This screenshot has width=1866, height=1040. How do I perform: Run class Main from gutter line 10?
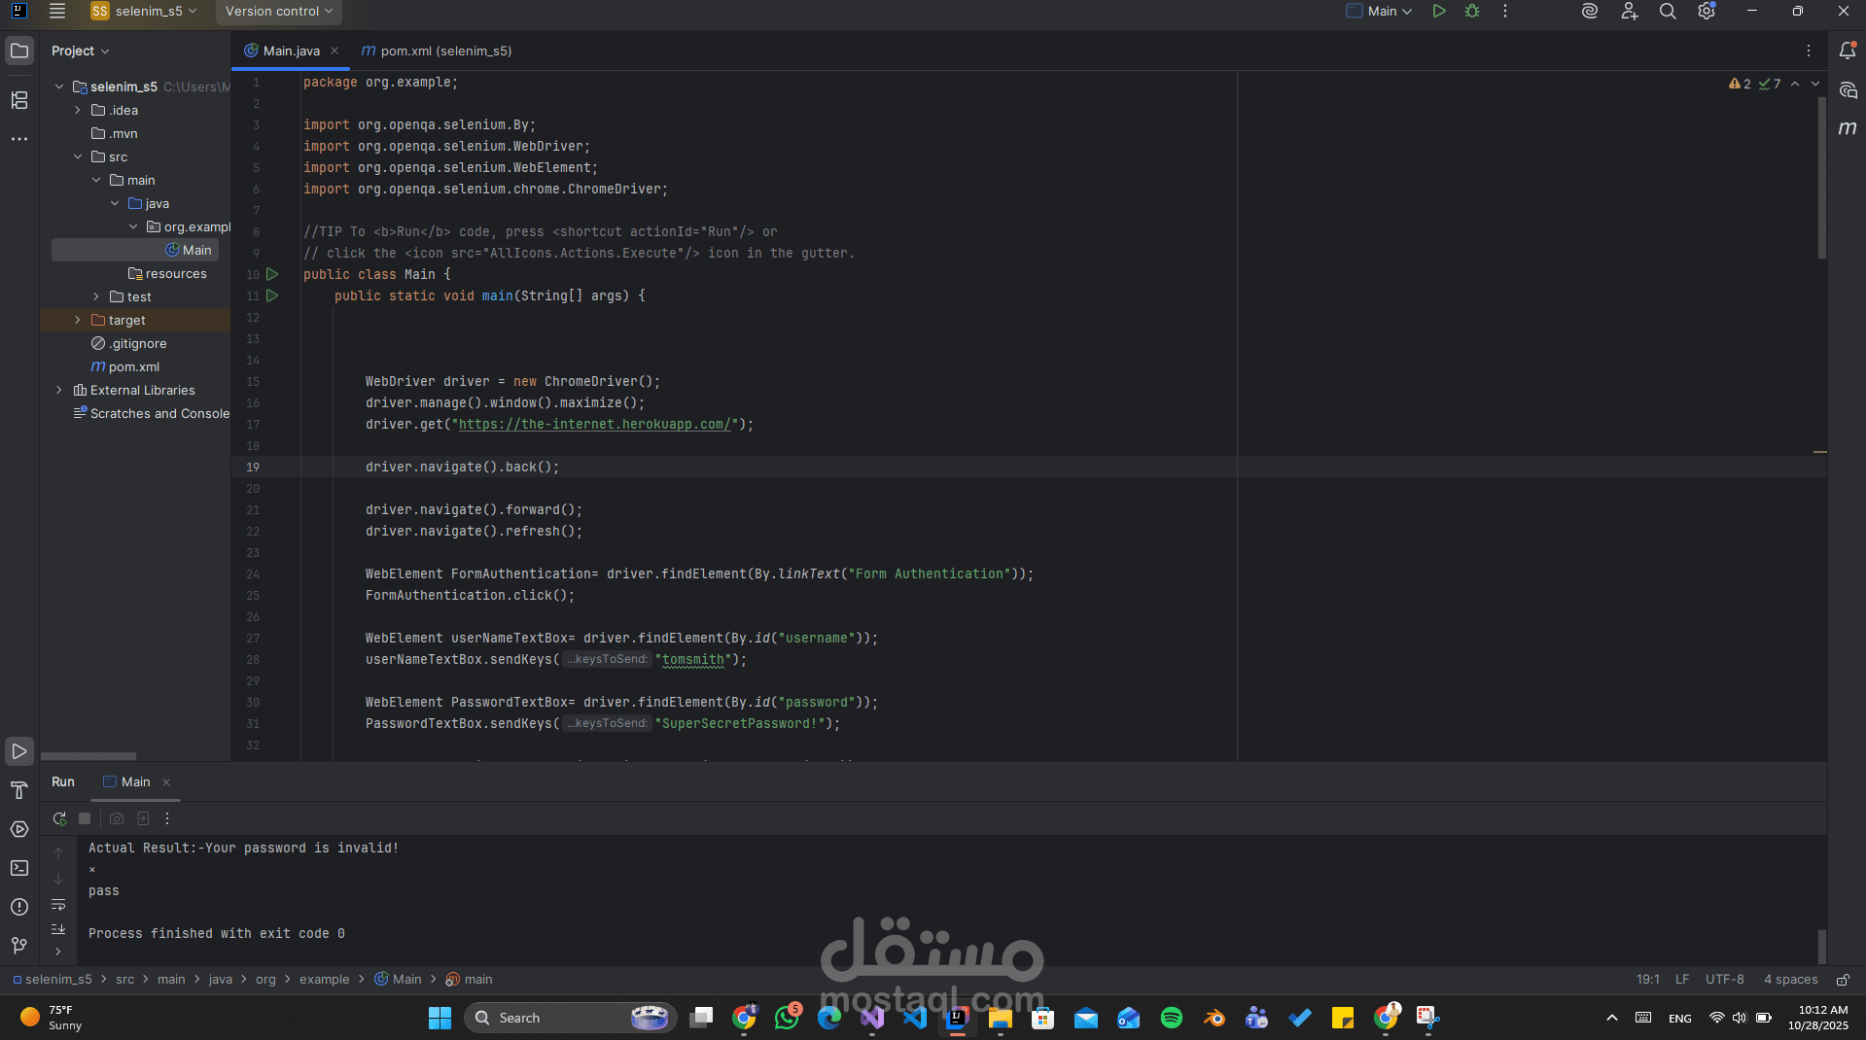coord(272,274)
